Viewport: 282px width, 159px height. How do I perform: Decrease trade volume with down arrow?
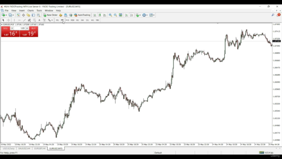point(12,28)
